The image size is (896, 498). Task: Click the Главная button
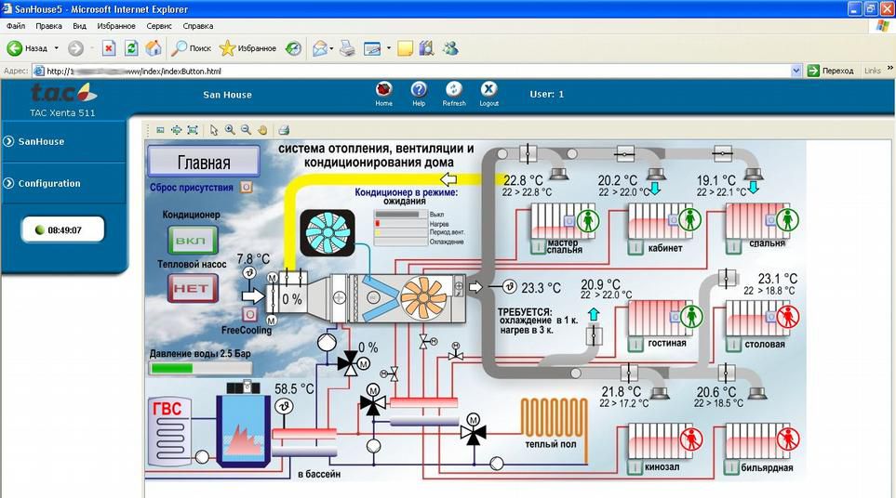click(204, 163)
